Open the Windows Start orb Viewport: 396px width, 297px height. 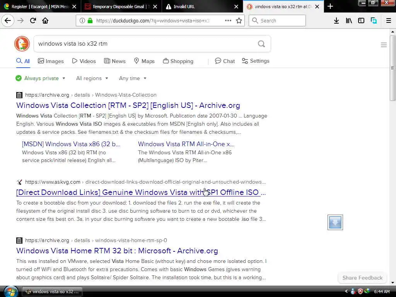[10, 292]
